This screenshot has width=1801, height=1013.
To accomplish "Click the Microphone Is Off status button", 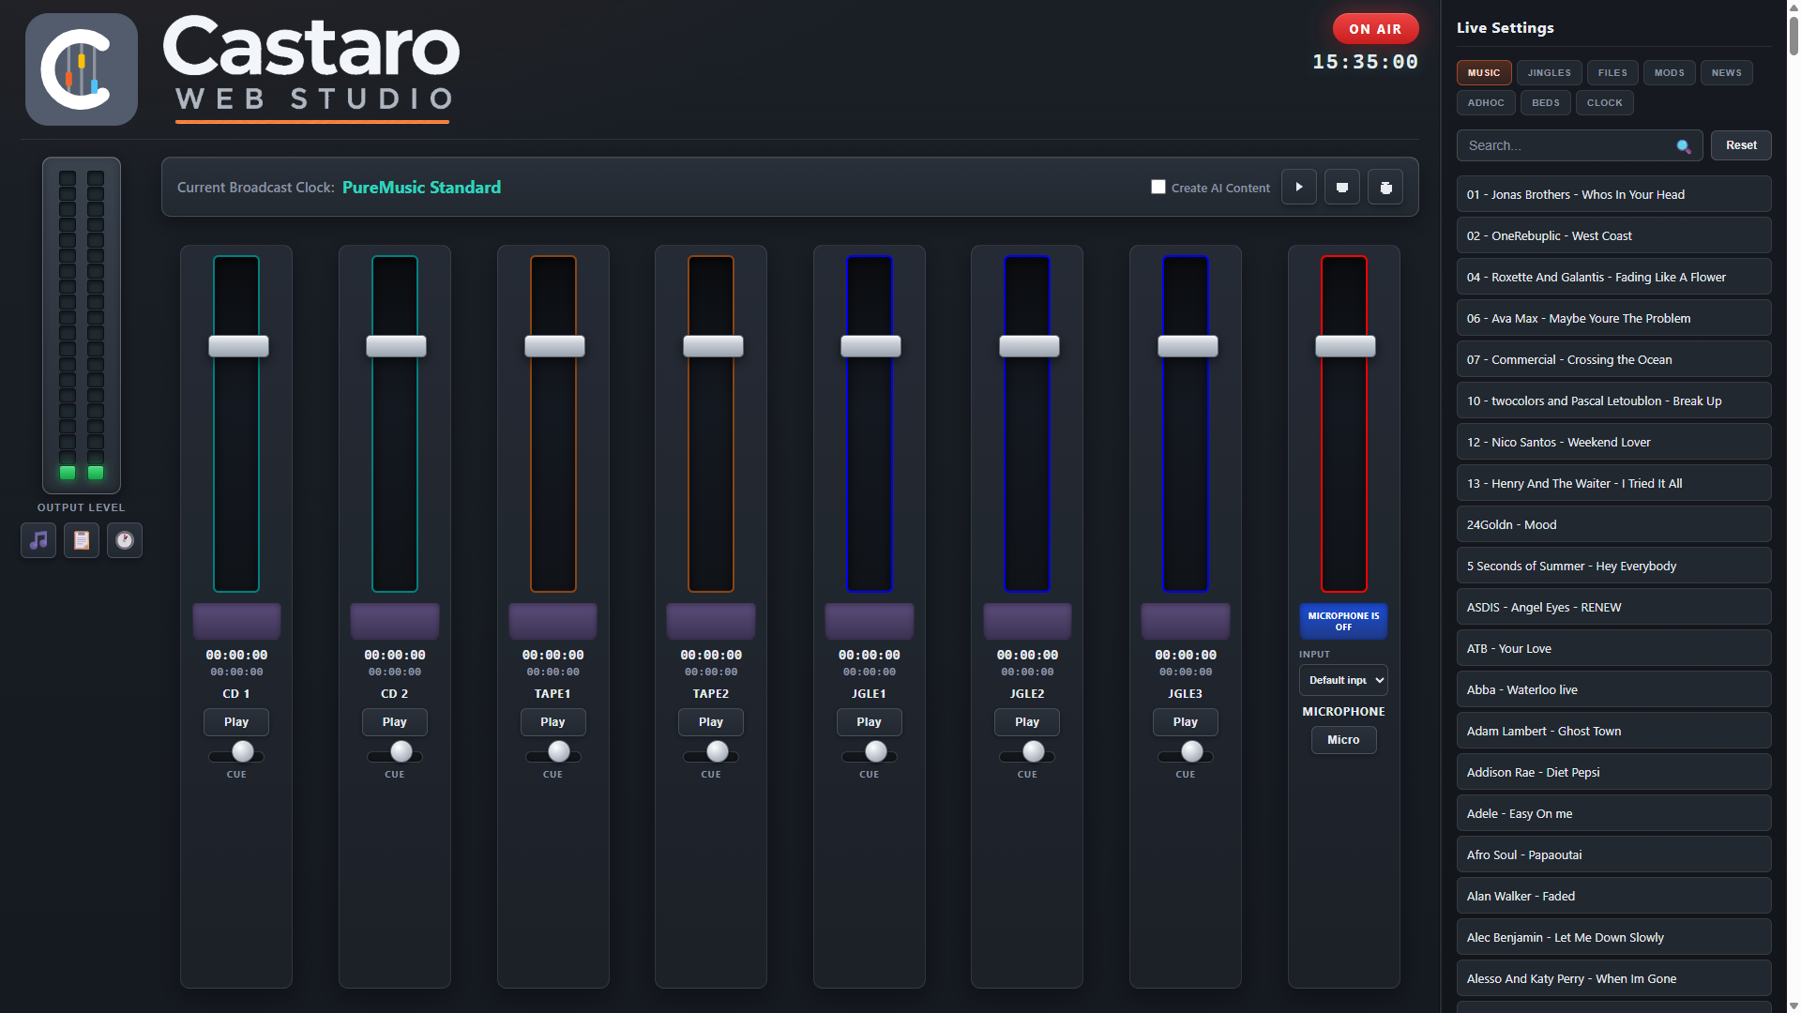I will point(1343,621).
